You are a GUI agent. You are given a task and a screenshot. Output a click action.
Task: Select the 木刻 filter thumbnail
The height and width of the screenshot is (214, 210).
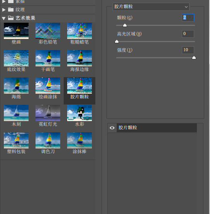(x=16, y=113)
